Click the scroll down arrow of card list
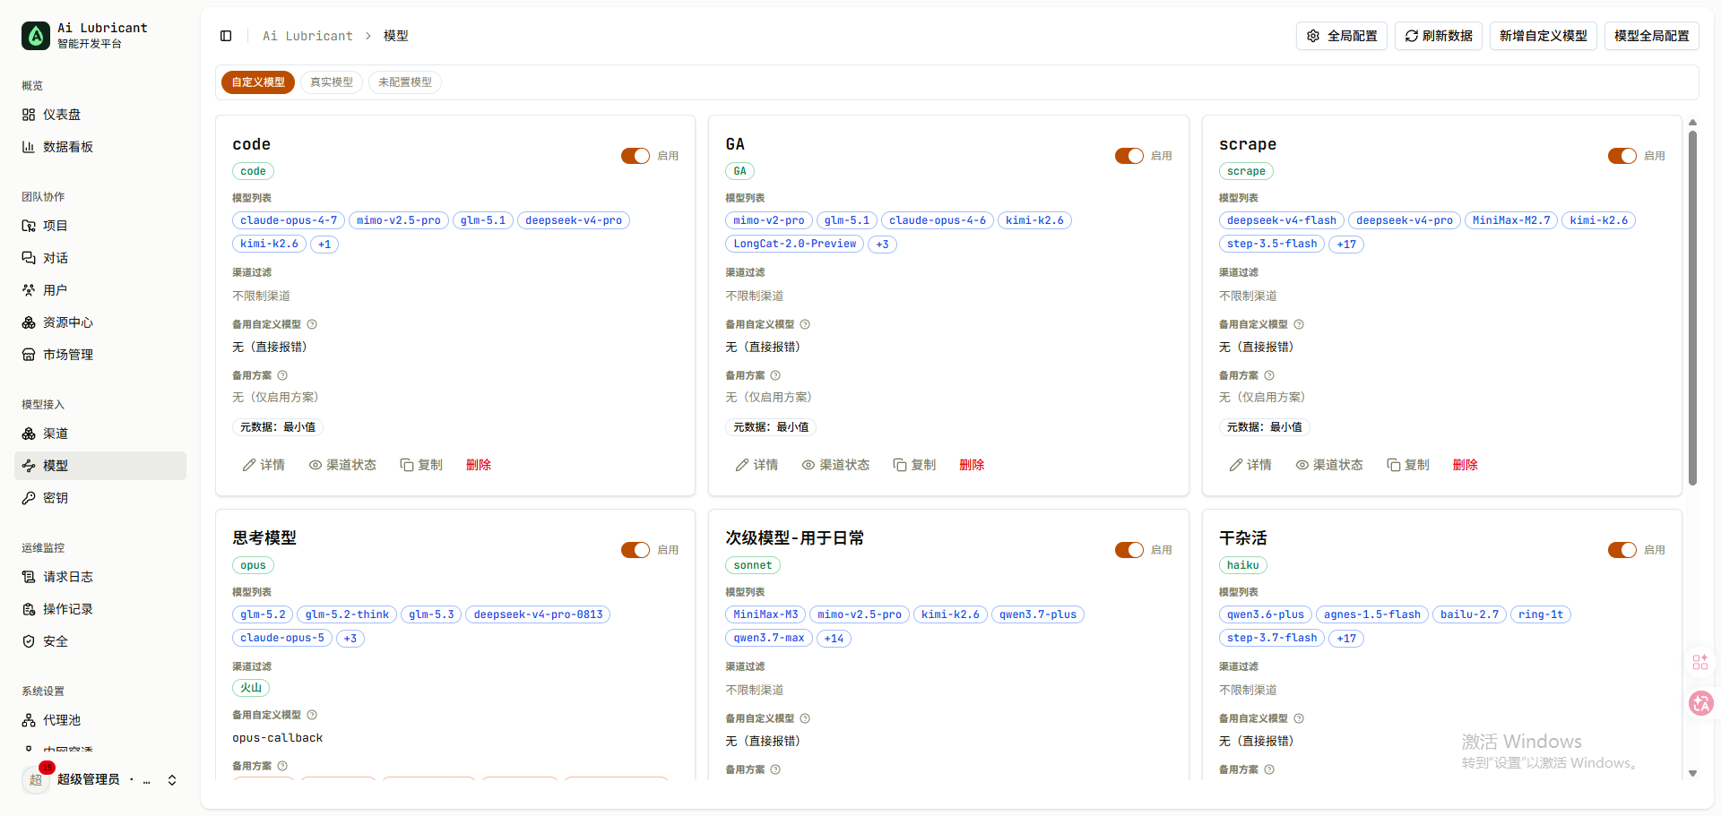1721x816 pixels. click(x=1692, y=773)
